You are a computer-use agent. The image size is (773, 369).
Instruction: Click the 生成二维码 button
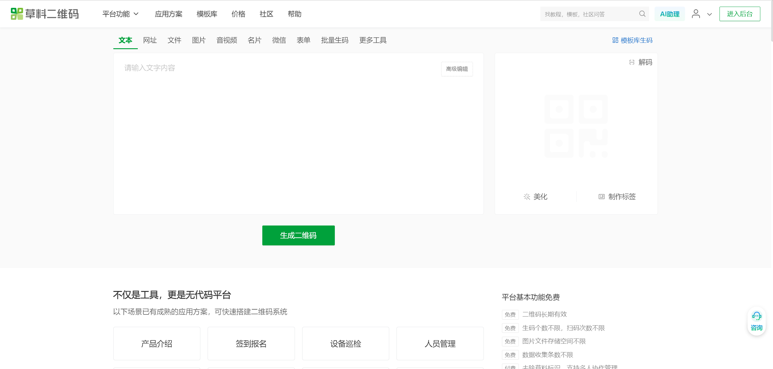[298, 235]
